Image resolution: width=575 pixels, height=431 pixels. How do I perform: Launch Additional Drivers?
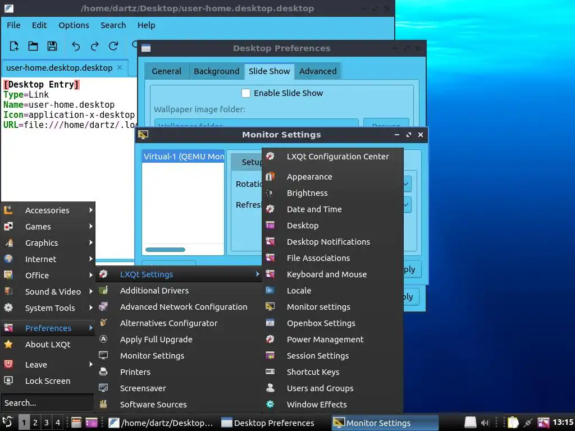tap(179, 291)
